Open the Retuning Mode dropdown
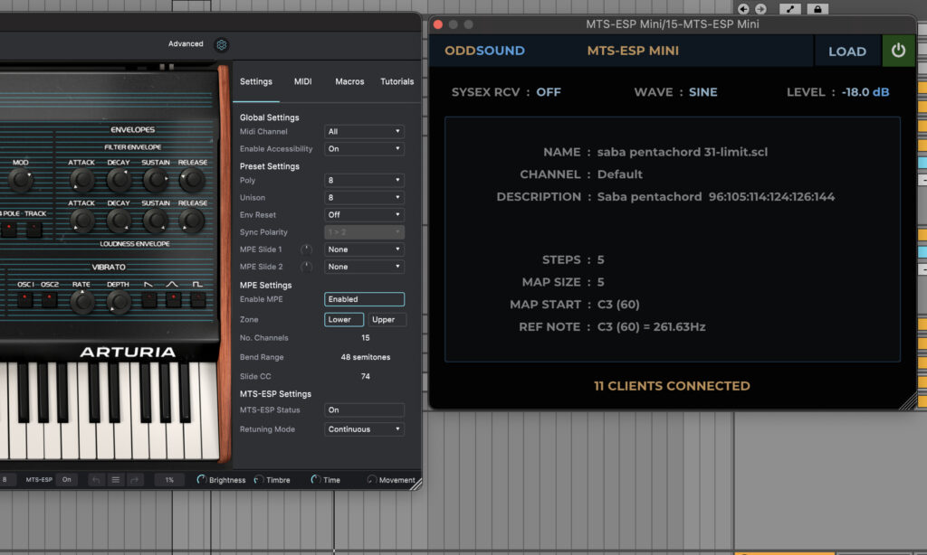 pyautogui.click(x=364, y=429)
